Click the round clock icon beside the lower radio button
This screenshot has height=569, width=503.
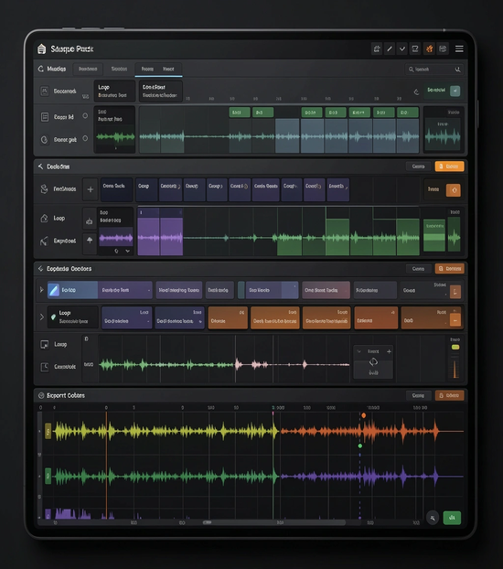pyautogui.click(x=44, y=140)
